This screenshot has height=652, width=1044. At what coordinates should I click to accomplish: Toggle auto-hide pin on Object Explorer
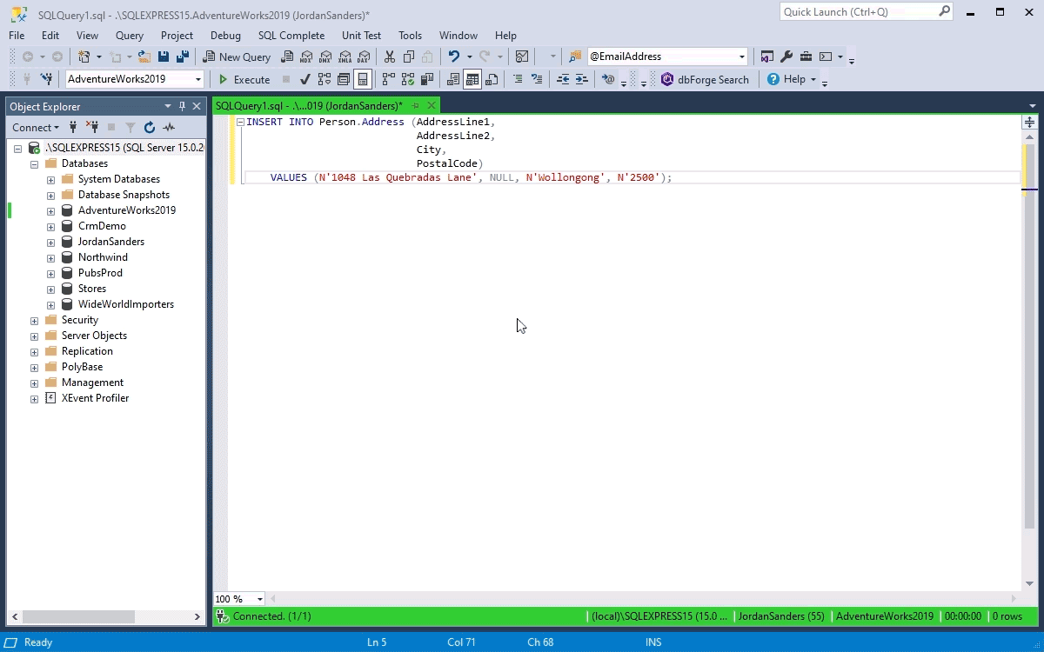click(182, 106)
